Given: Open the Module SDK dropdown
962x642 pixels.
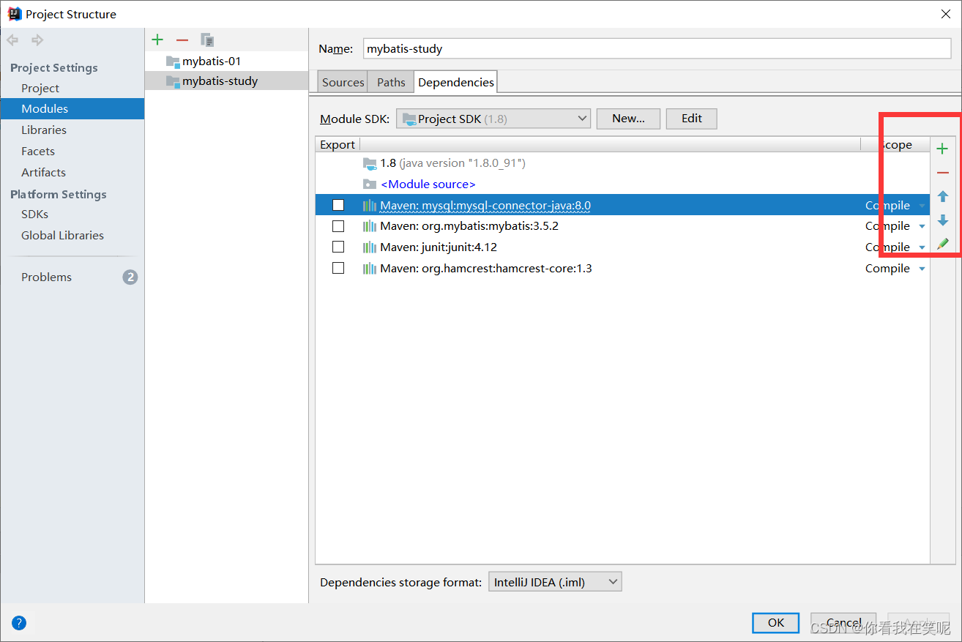Looking at the screenshot, I should tap(493, 119).
